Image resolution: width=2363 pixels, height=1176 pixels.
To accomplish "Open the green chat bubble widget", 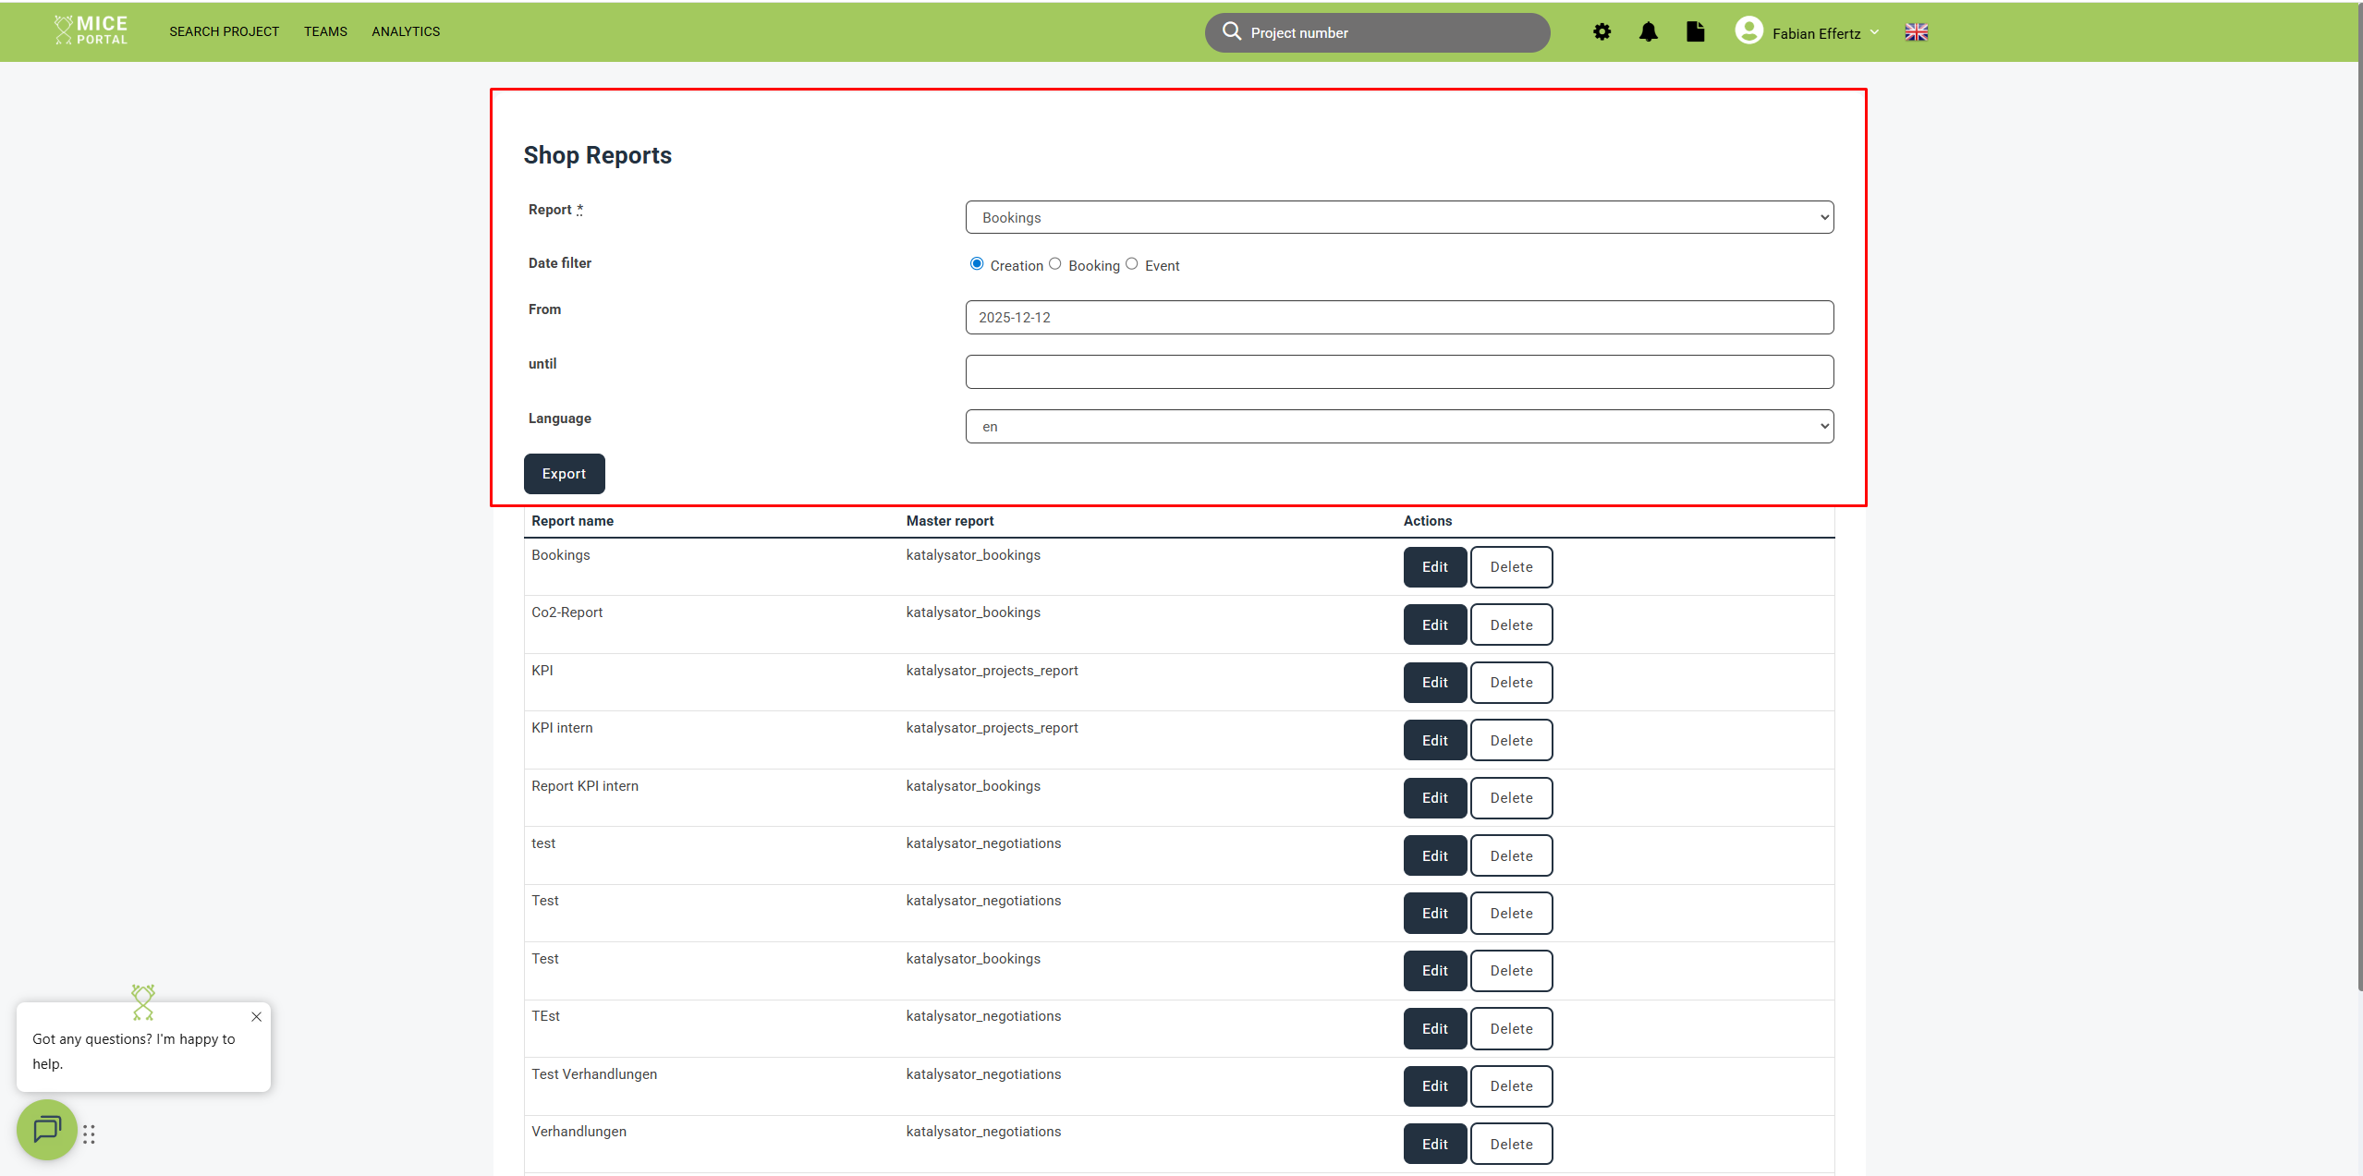I will [x=46, y=1129].
